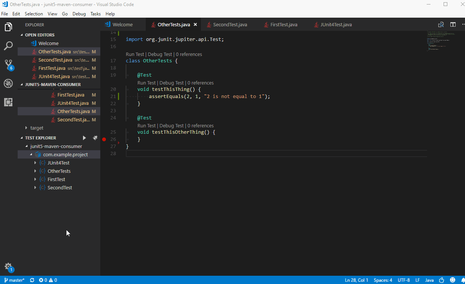Expand the OtherTests node in Test Explorer

click(x=35, y=171)
